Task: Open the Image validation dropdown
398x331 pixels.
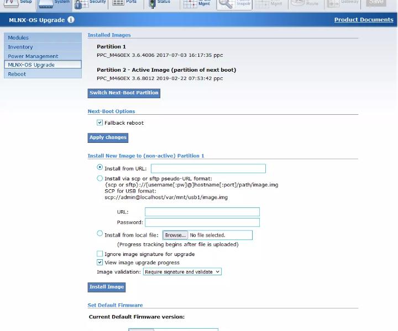Action: (182, 272)
